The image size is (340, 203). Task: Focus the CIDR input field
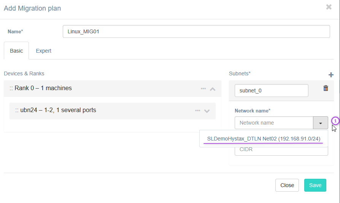click(x=281, y=150)
